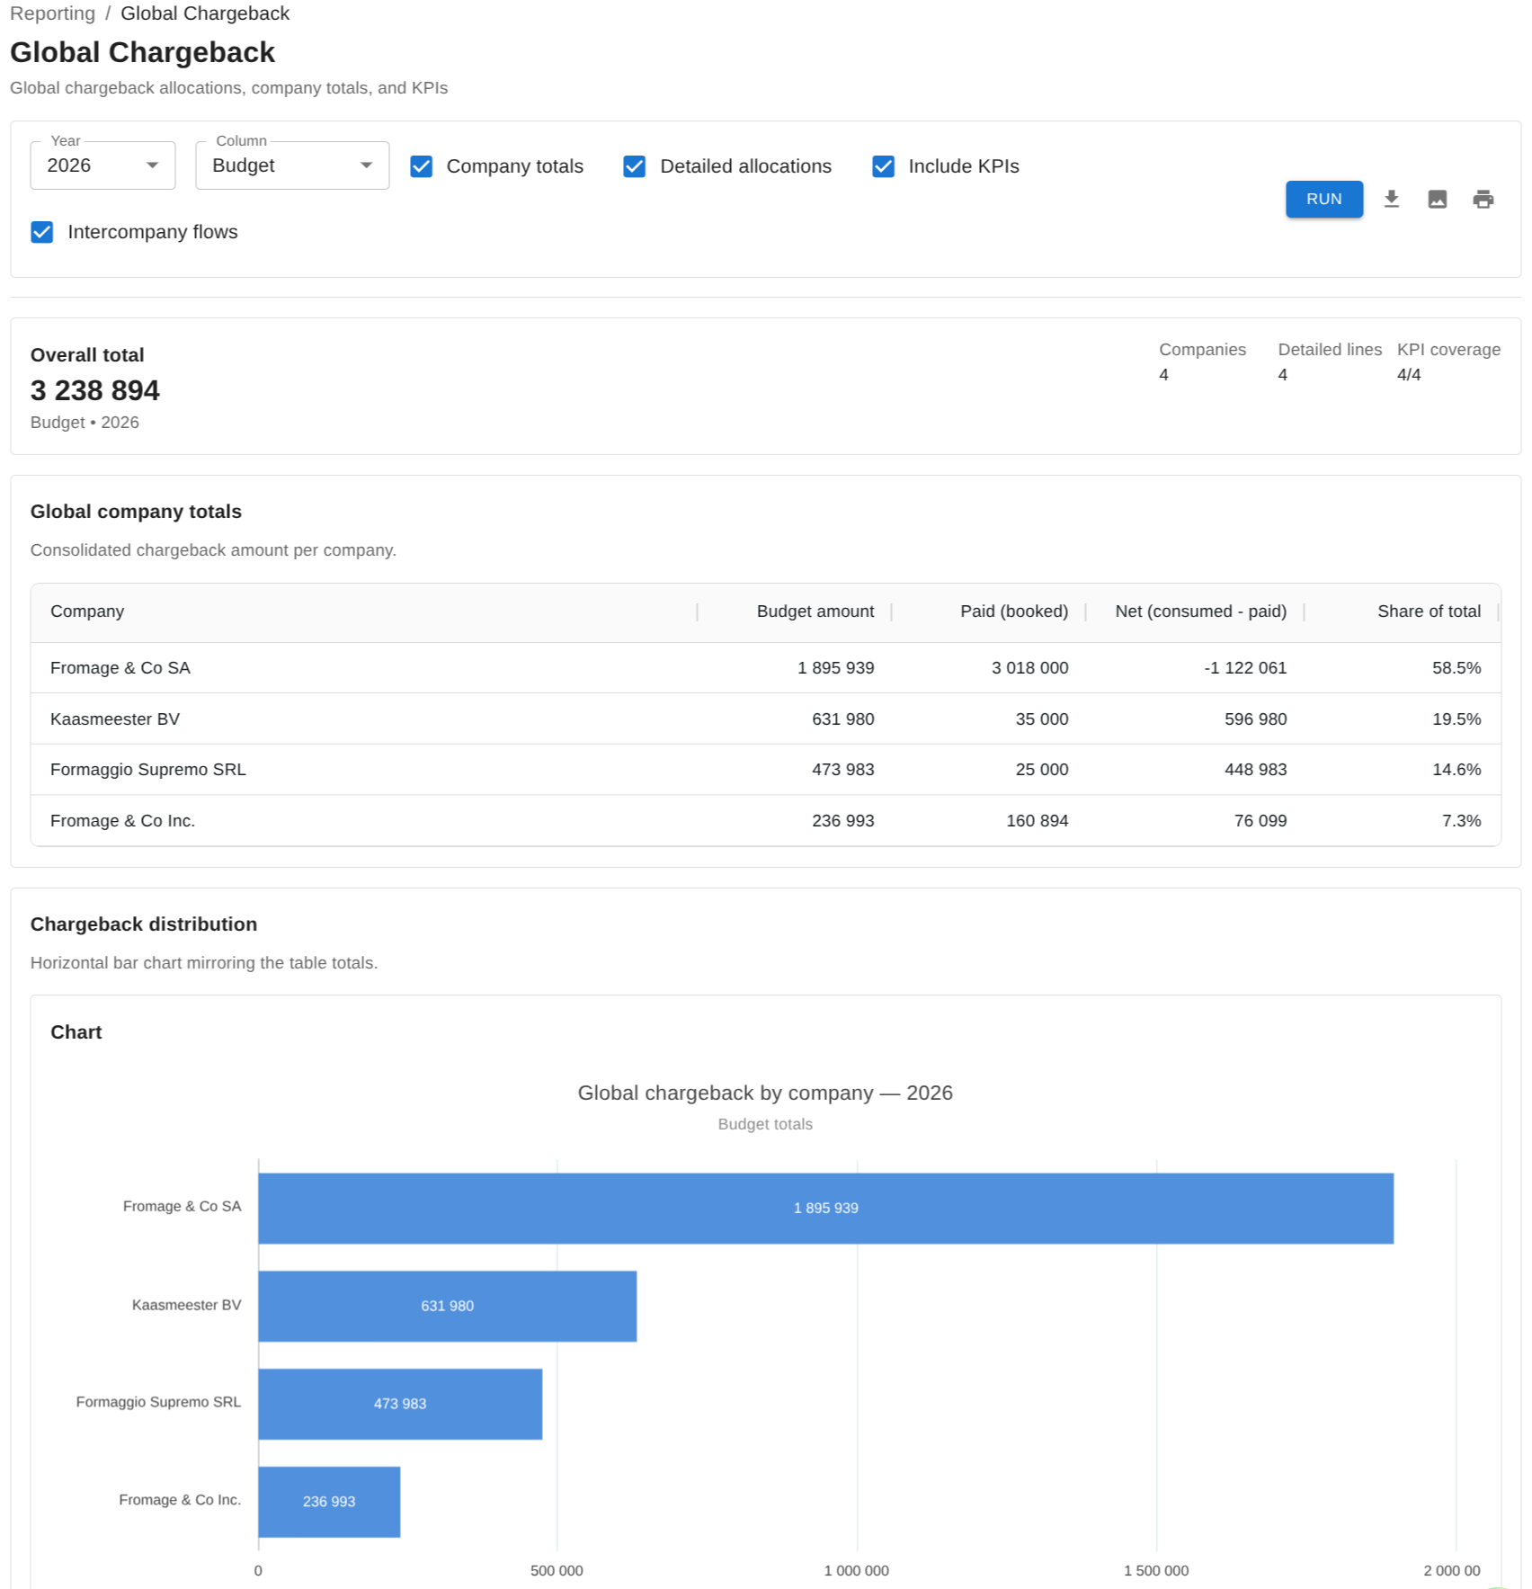The height and width of the screenshot is (1589, 1532).
Task: Expand the Column dropdown showing Budget
Action: pos(291,165)
